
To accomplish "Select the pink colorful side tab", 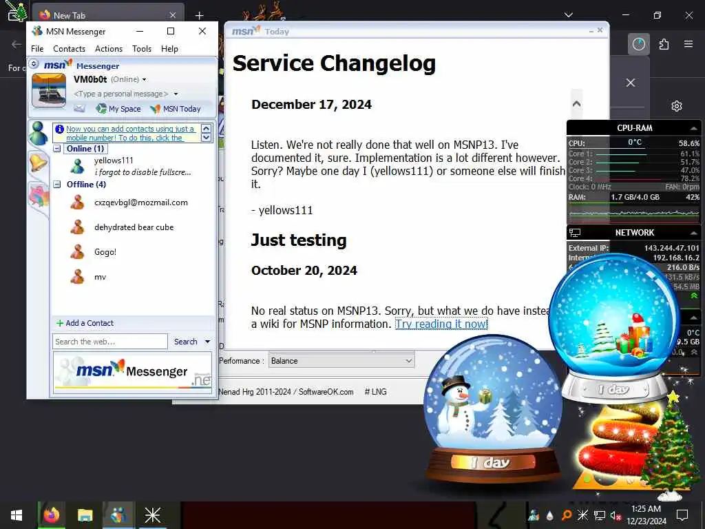I will point(39,196).
